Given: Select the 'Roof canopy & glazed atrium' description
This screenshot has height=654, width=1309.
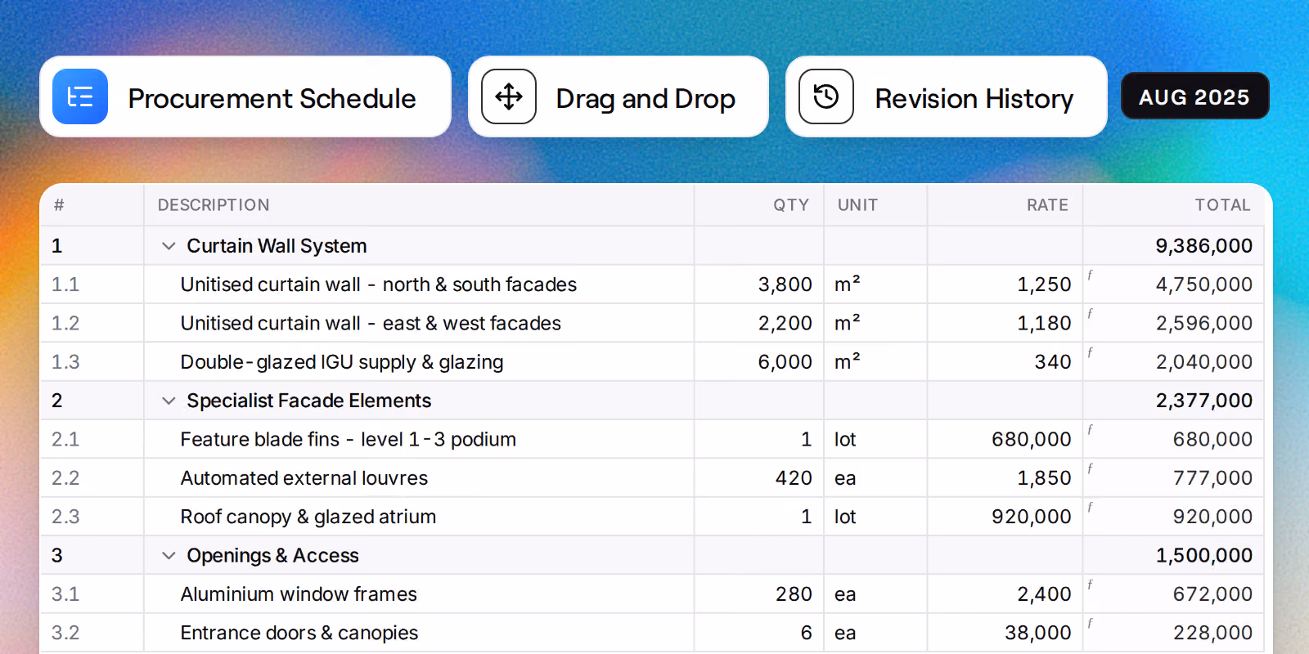Looking at the screenshot, I should pos(308,517).
